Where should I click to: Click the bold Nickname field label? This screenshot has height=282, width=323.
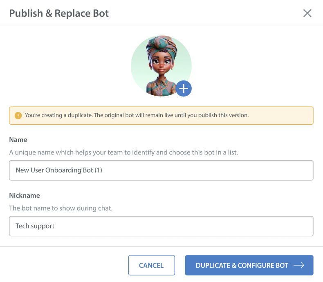[25, 195]
